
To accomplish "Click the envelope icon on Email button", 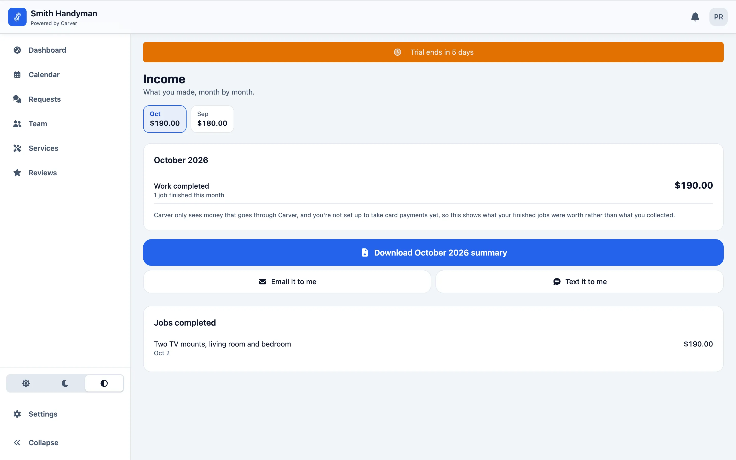I will click(x=262, y=282).
